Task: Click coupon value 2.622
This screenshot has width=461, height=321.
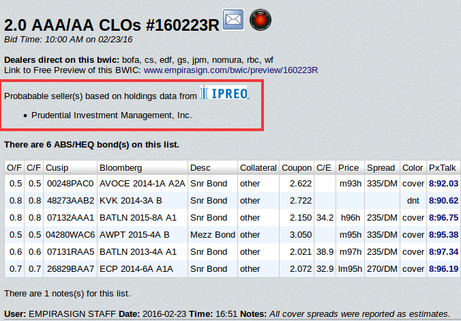Action: 301,184
